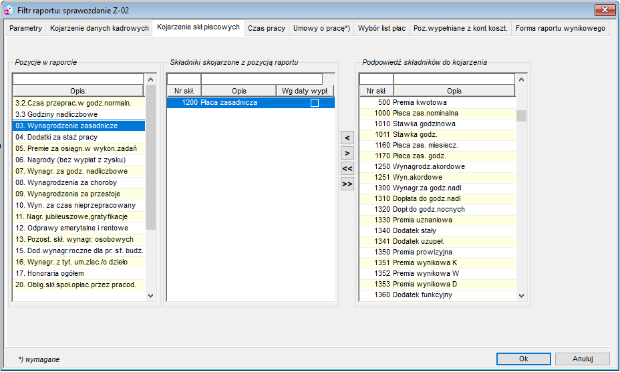Viewport: 620px width, 372px height.
Task: Click the filter field above Opis: in Pozycje w raporcie
Action: pyautogui.click(x=78, y=79)
